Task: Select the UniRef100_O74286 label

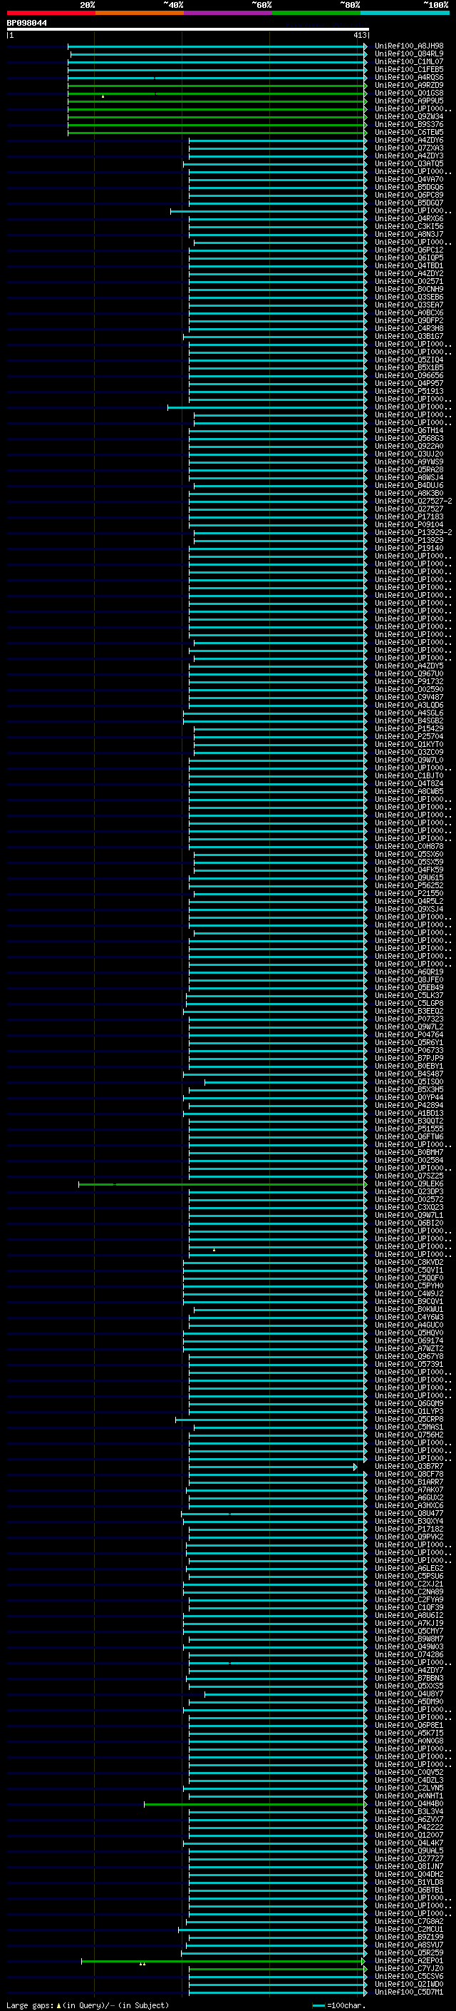Action: (x=408, y=1654)
